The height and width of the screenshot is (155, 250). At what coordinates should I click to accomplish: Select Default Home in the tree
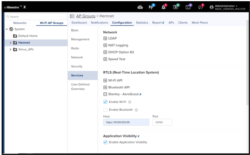pyautogui.click(x=28, y=36)
